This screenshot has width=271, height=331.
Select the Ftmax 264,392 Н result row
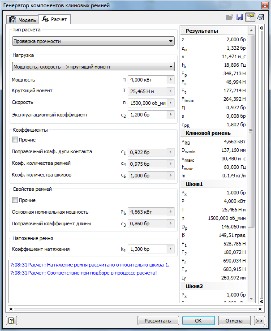(214, 99)
